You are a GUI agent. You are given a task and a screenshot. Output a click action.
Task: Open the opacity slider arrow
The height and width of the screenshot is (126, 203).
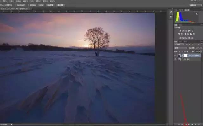[x=201, y=48]
